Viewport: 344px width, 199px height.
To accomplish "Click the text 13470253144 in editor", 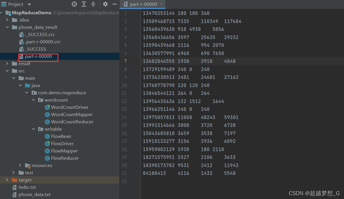I will [x=159, y=13].
